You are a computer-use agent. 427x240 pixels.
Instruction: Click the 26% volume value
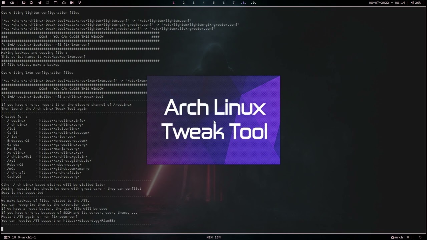(x=418, y=3)
